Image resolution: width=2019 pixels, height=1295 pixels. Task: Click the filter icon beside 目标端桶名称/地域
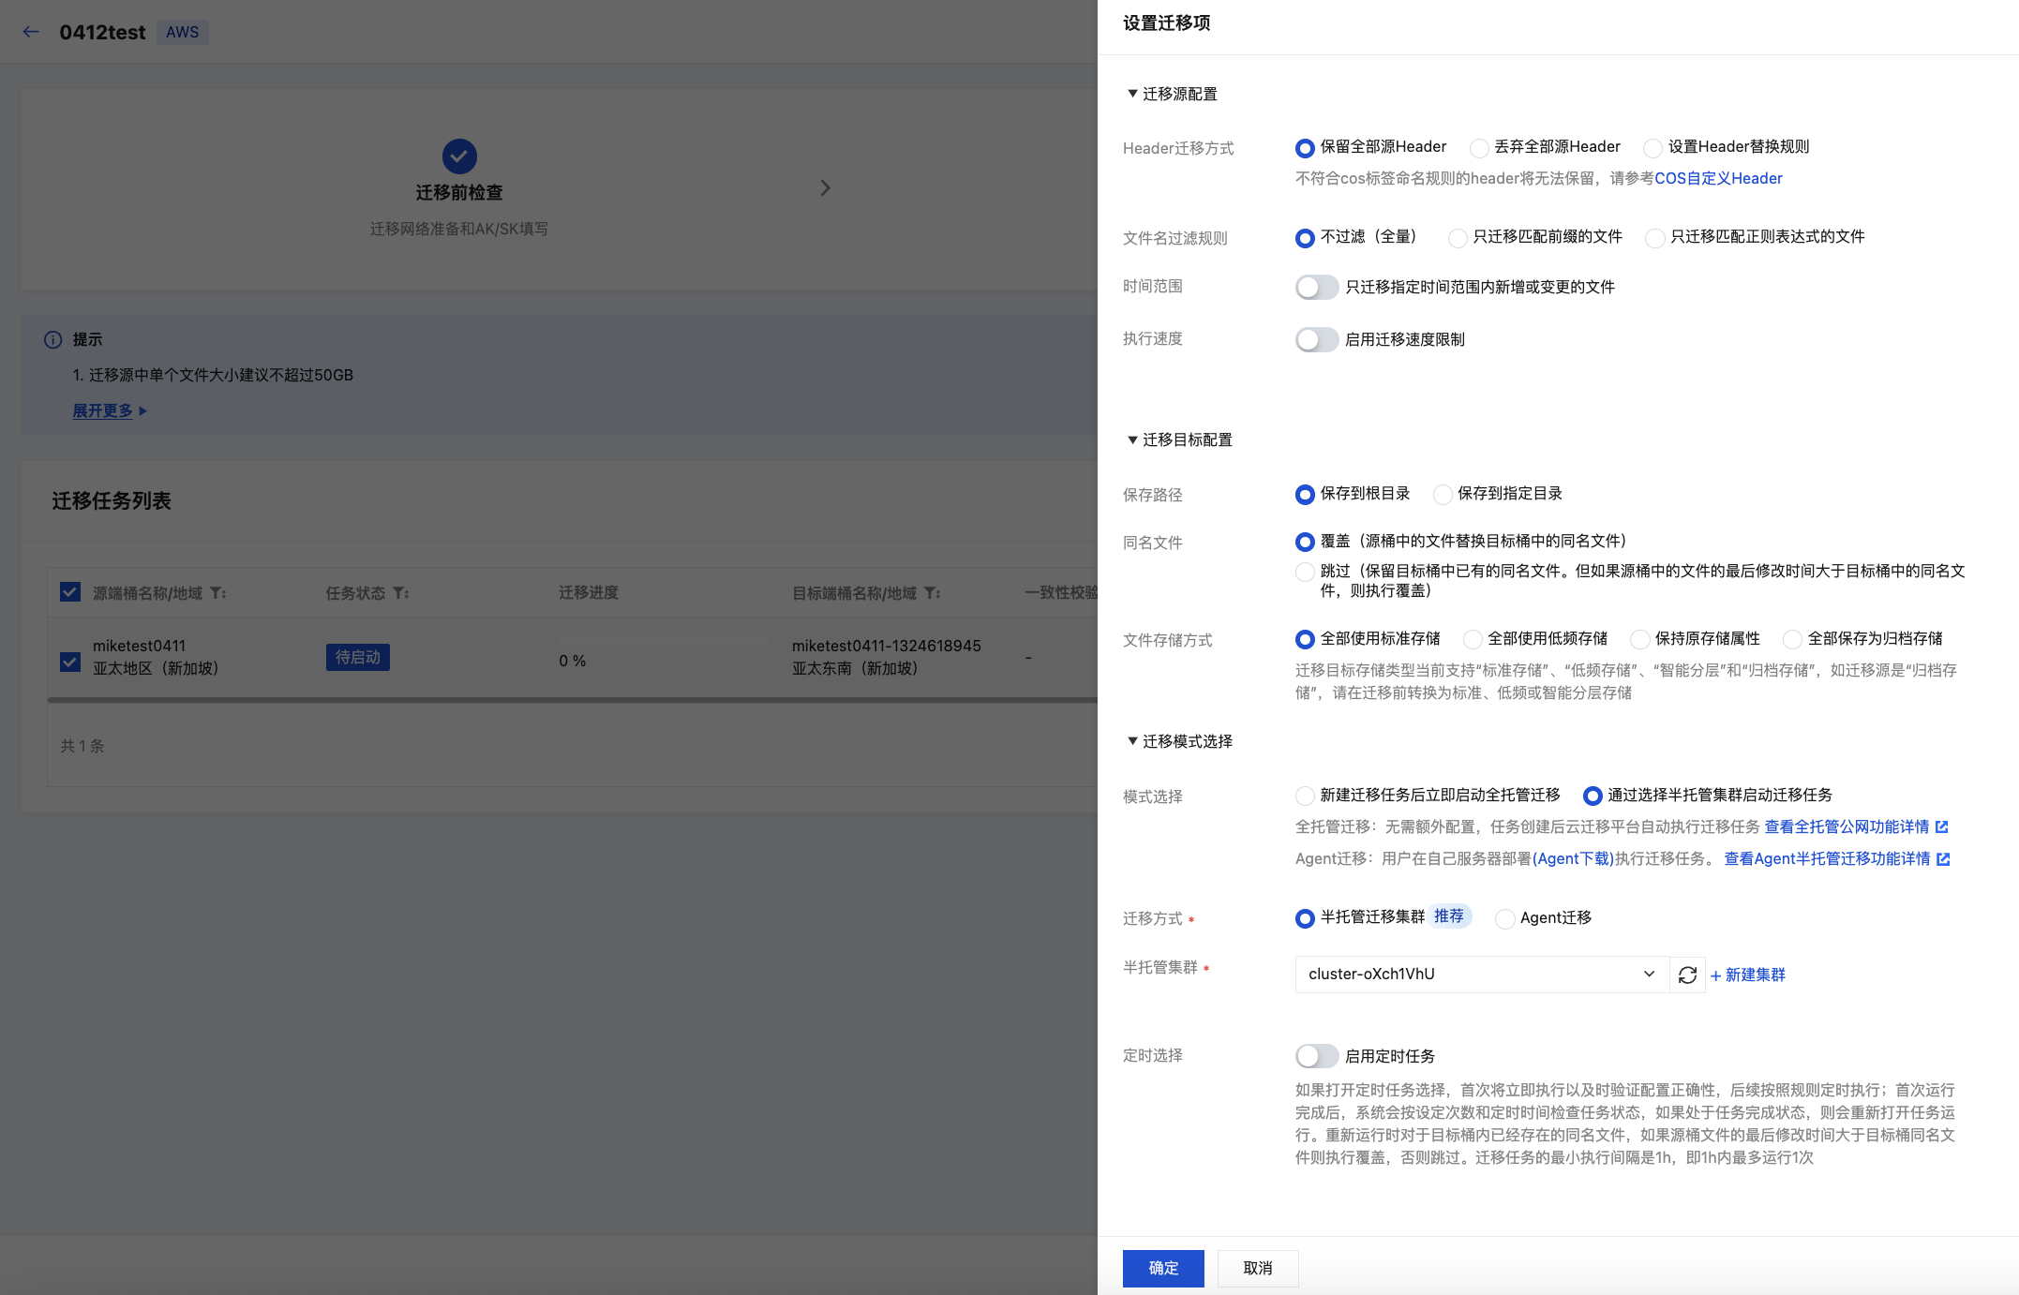(x=932, y=593)
